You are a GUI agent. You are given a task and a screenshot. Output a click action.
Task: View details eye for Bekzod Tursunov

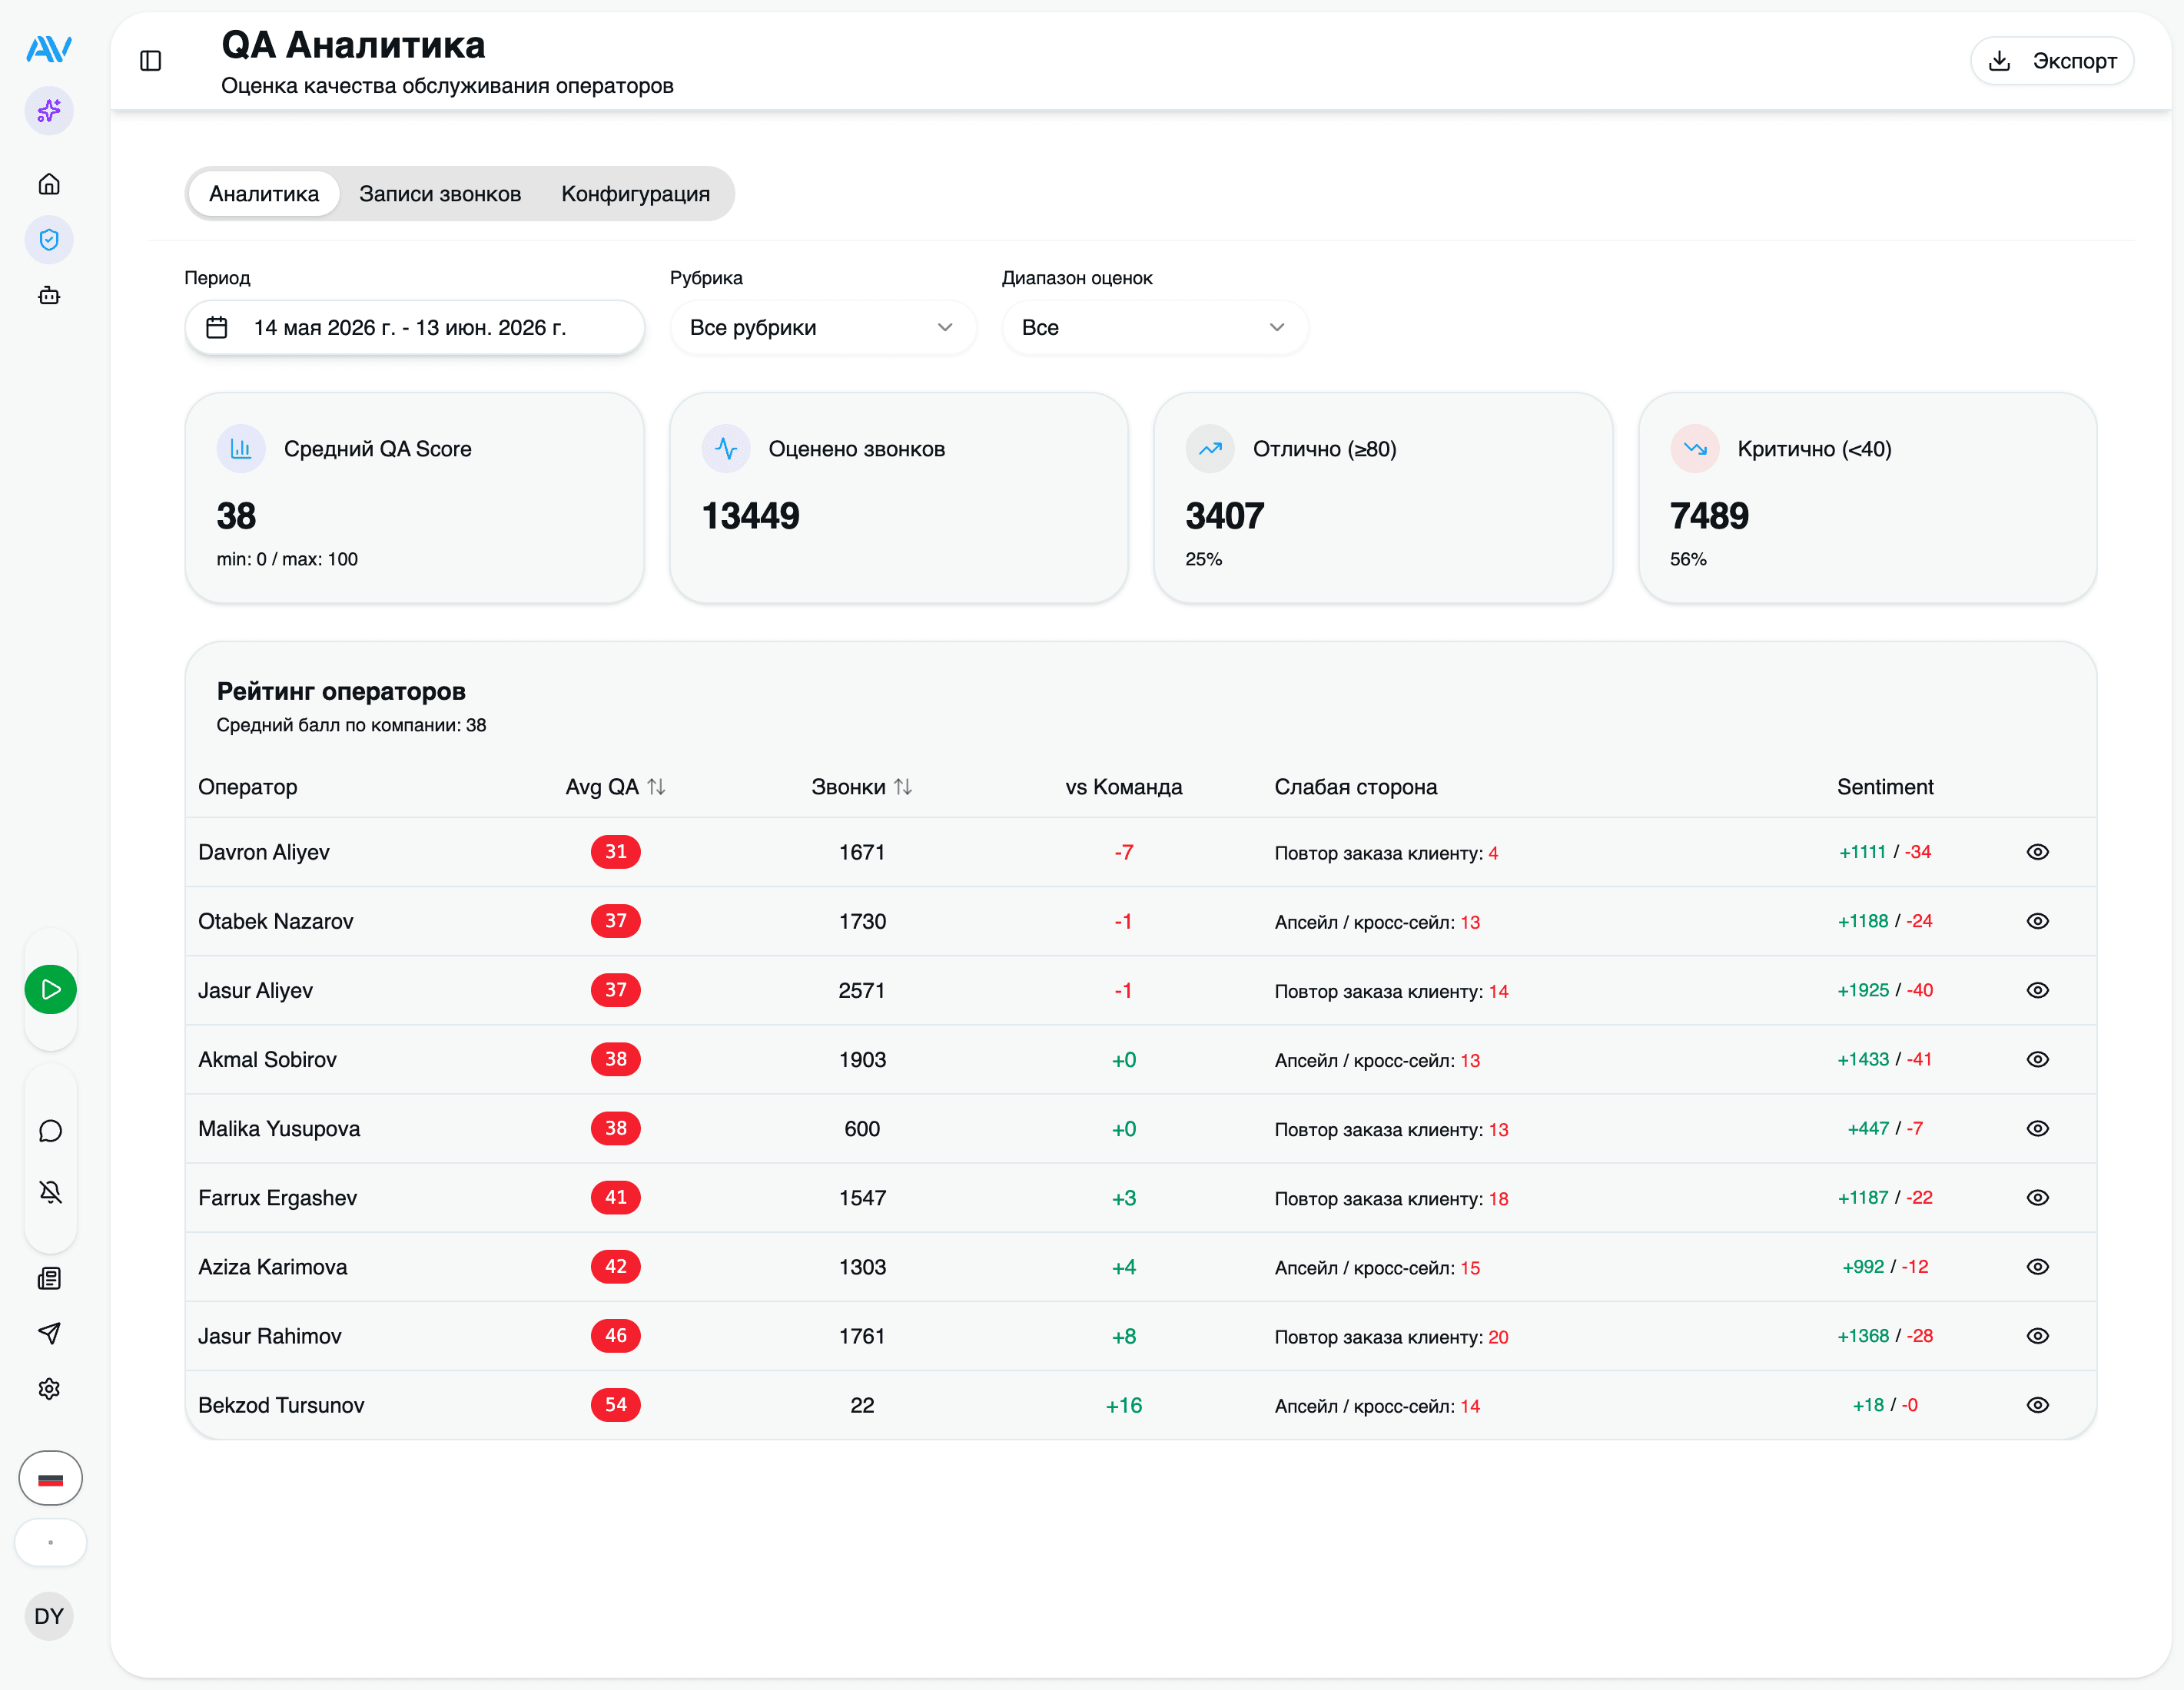point(2038,1405)
